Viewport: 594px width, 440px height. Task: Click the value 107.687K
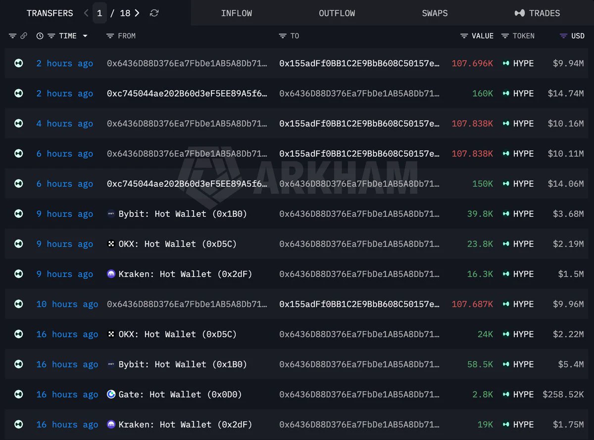[x=472, y=304]
